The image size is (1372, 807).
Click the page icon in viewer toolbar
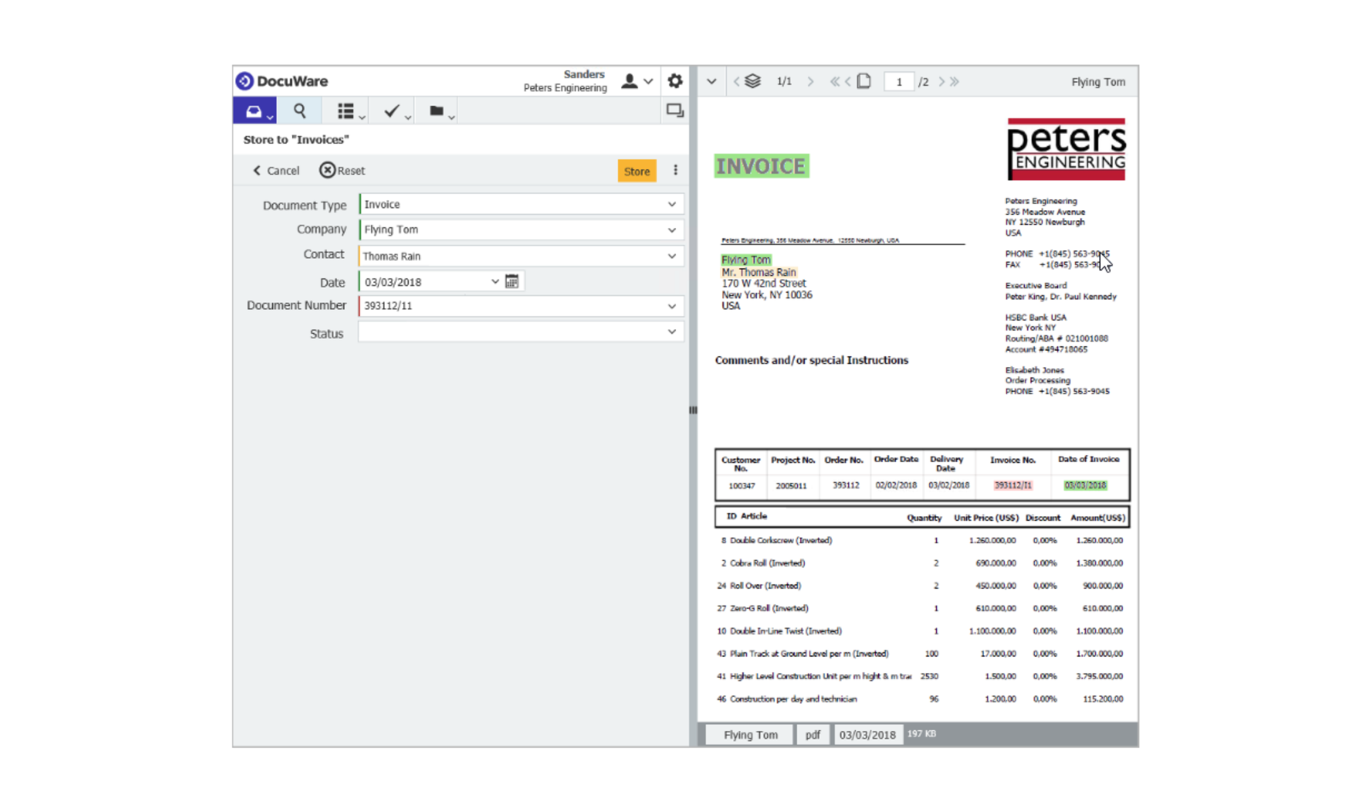(864, 81)
